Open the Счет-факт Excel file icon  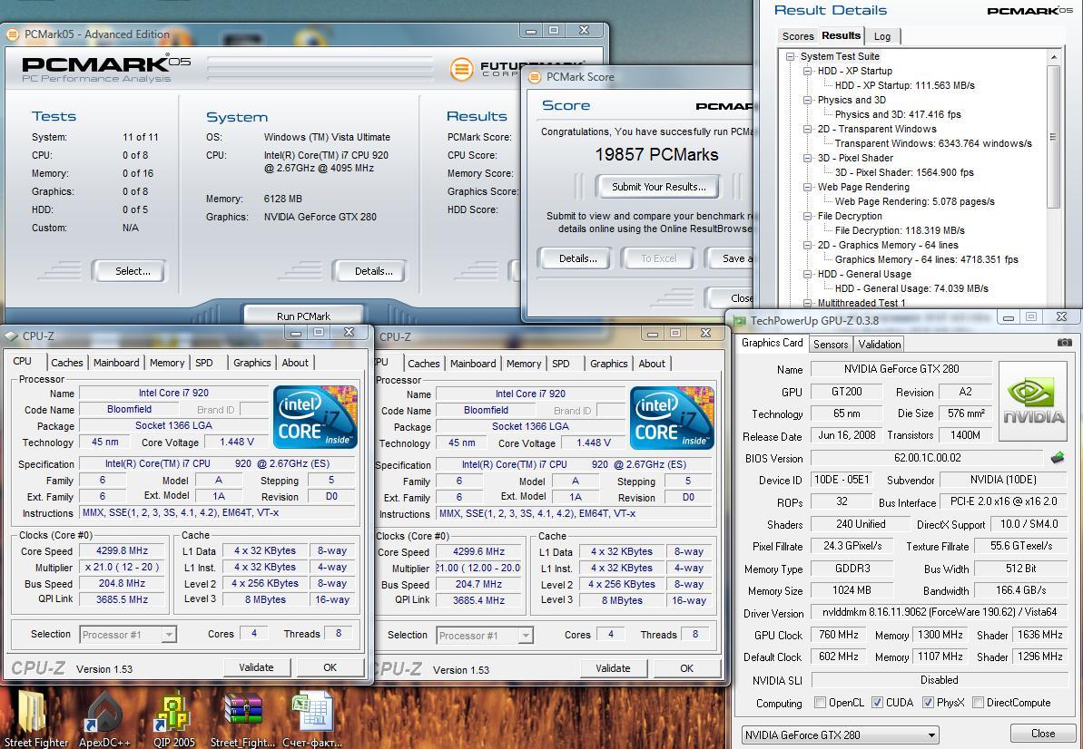click(311, 713)
